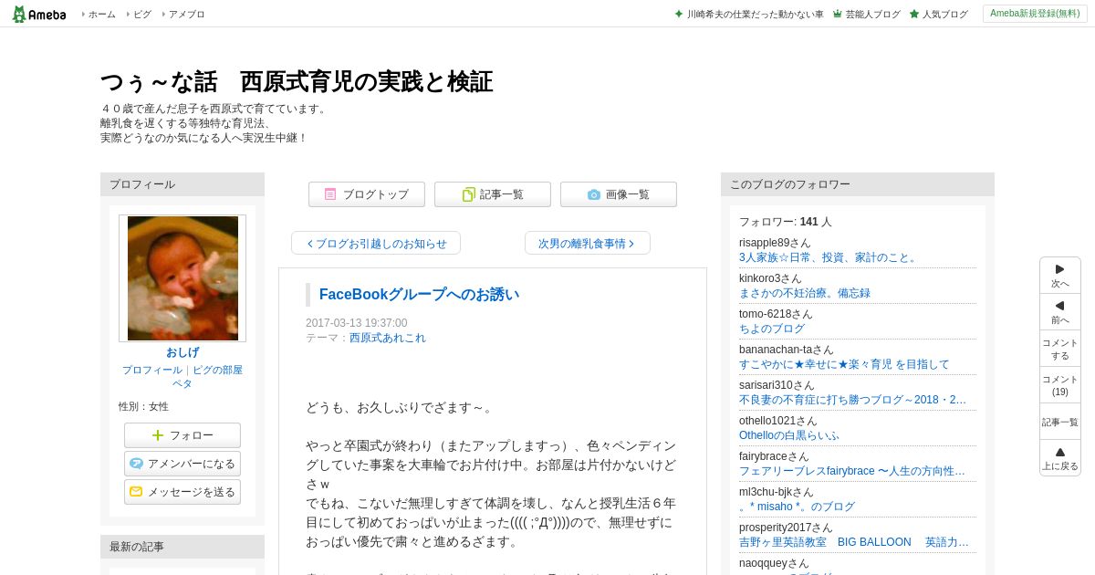Select follower name risapple89さん

775,243
